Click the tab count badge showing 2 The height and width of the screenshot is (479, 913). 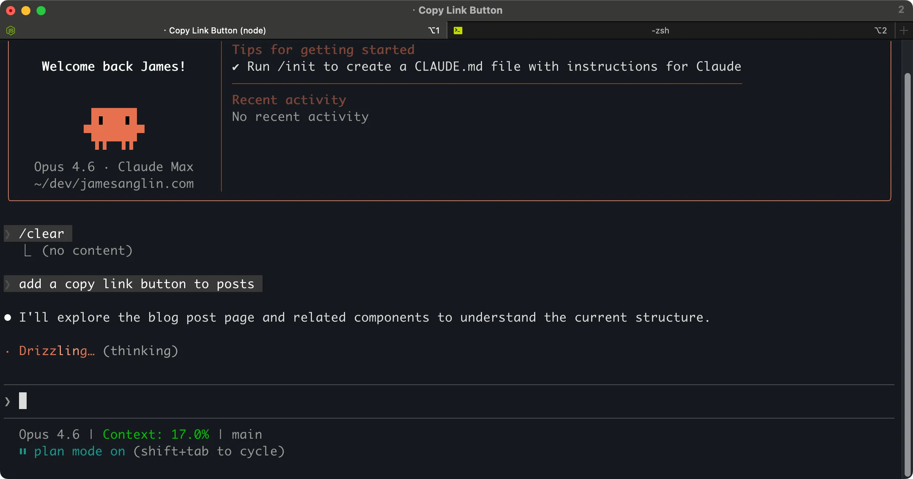901,10
